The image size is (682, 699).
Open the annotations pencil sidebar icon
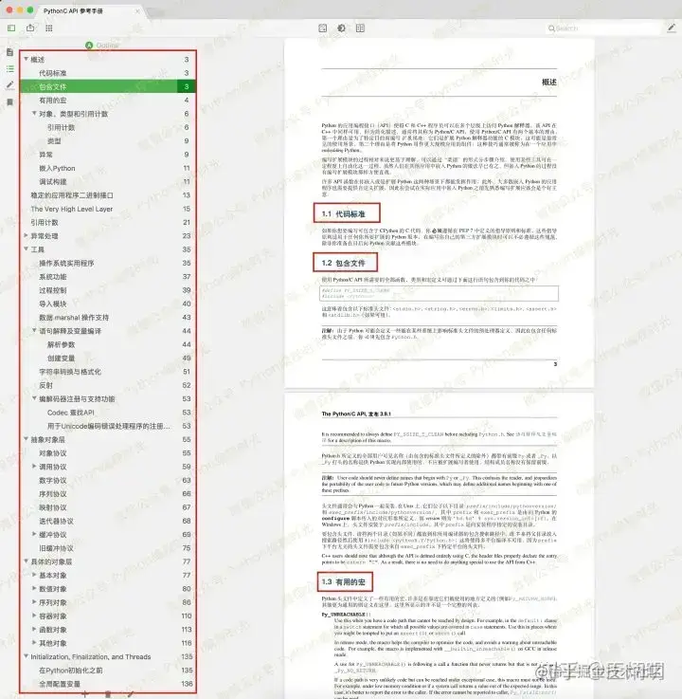click(9, 85)
